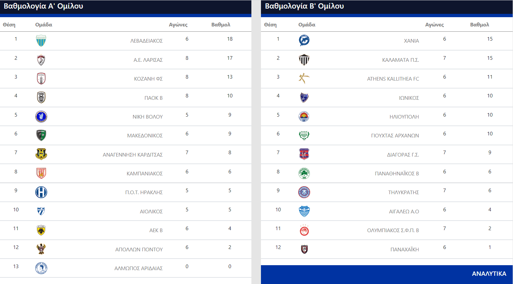Click the ΧΑΝΙΑ dolphin logo
The image size is (513, 284).
(x=304, y=41)
